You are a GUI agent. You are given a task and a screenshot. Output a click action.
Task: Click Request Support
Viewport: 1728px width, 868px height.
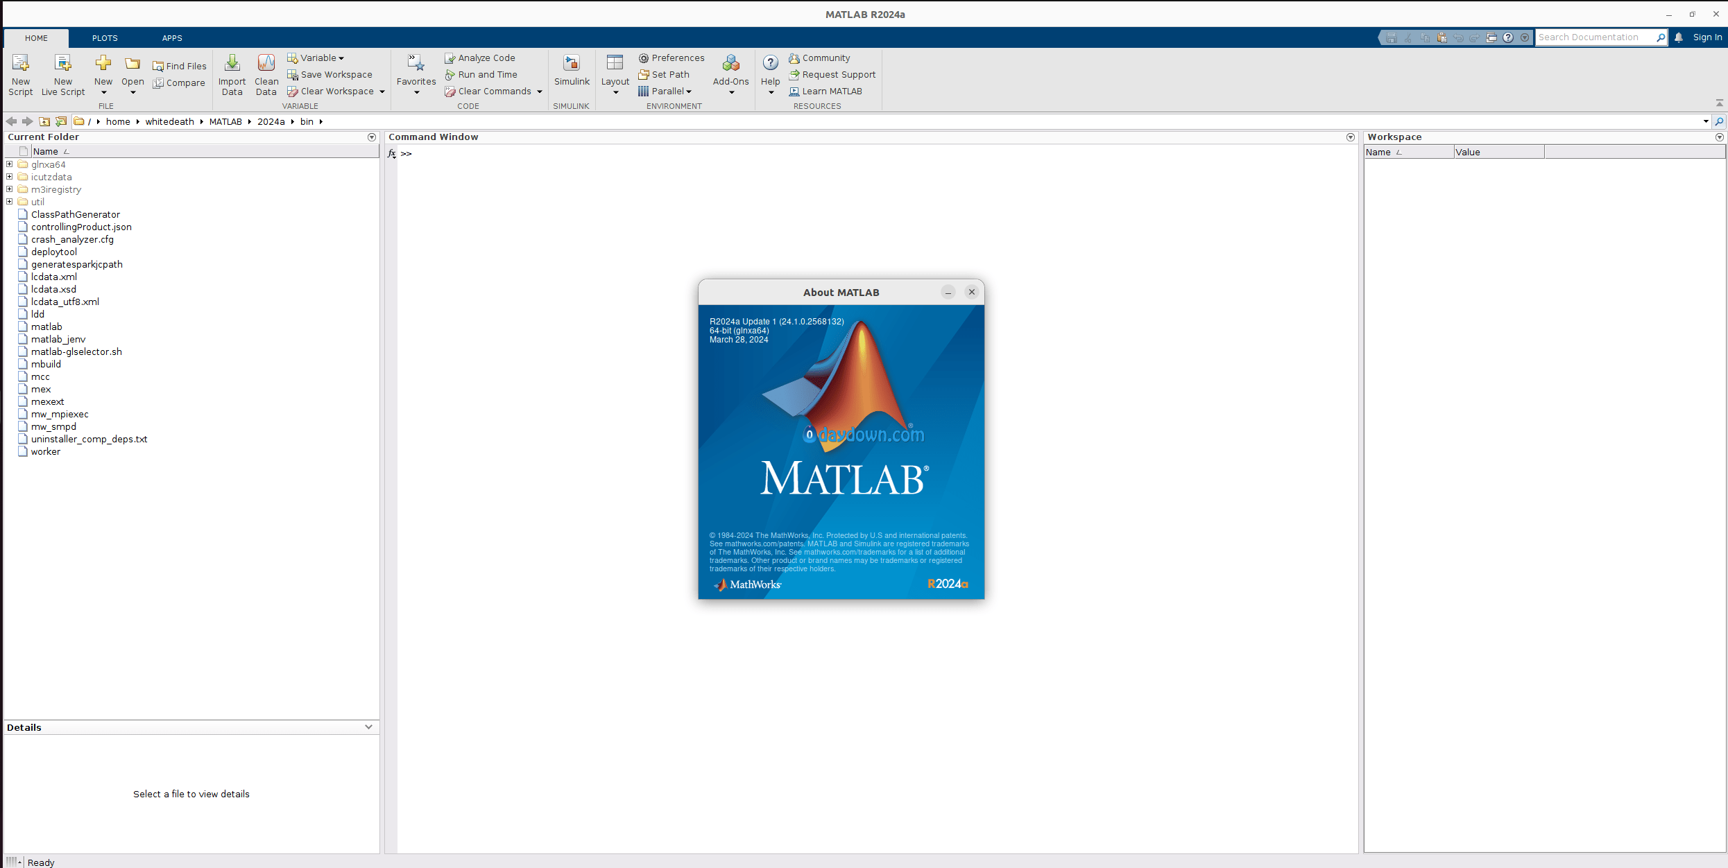click(832, 74)
